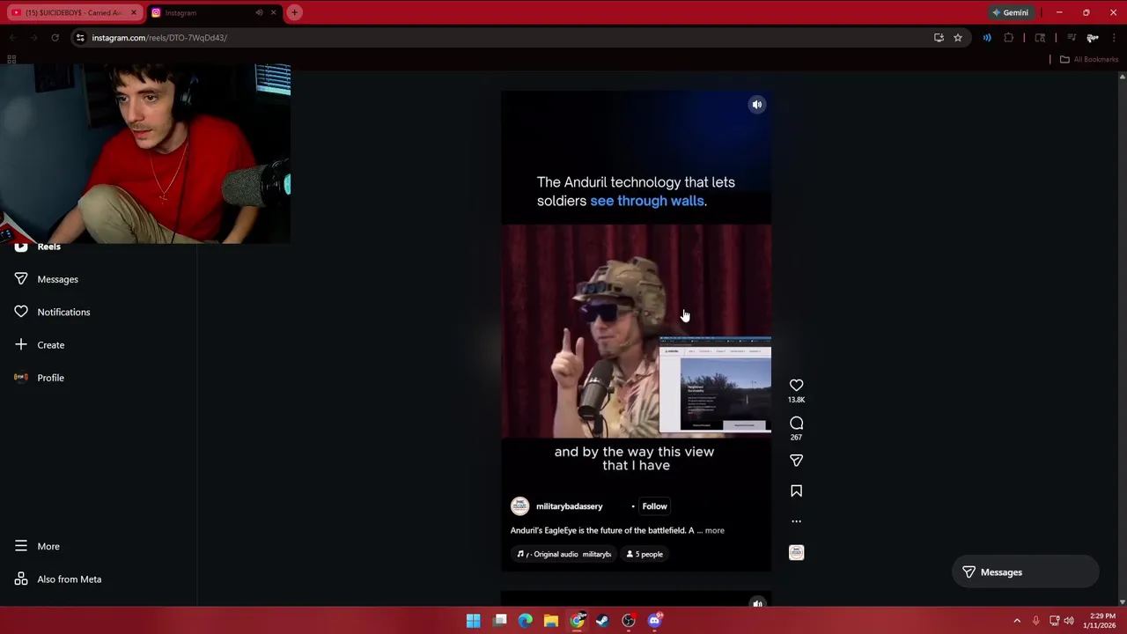Mute the Instagram tab audio indicator
This screenshot has width=1127, height=634.
pyautogui.click(x=259, y=12)
